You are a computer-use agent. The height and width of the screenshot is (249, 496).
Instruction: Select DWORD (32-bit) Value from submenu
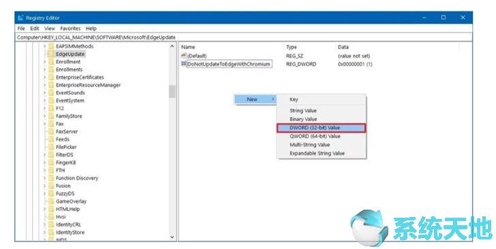click(x=322, y=128)
